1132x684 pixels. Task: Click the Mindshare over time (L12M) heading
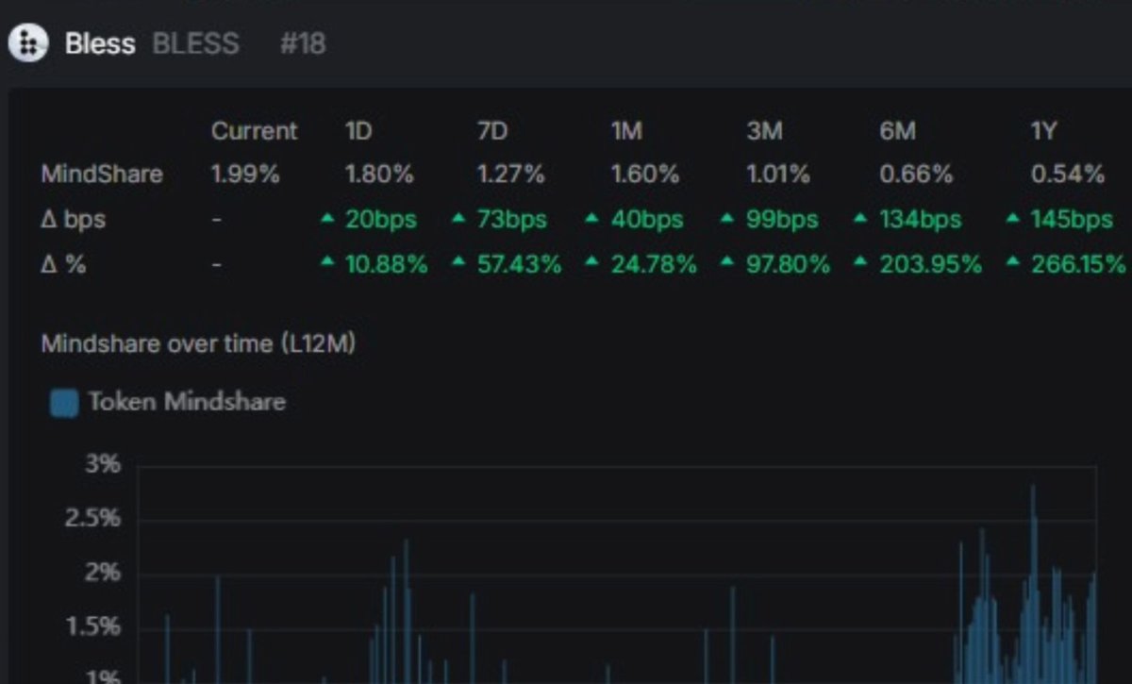point(198,344)
